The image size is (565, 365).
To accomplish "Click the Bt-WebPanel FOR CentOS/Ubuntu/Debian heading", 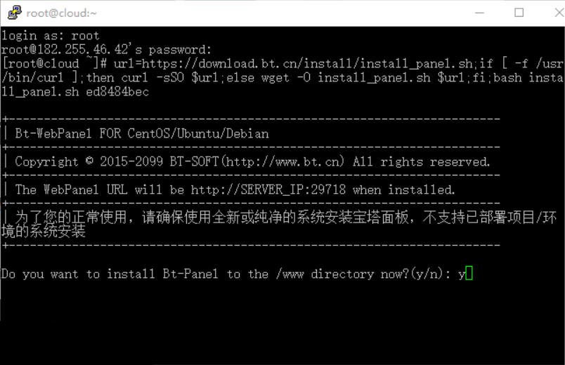I will click(x=142, y=133).
